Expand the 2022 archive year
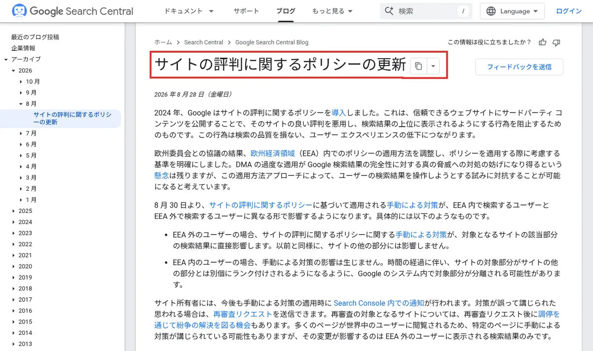593x351 pixels. point(13,245)
